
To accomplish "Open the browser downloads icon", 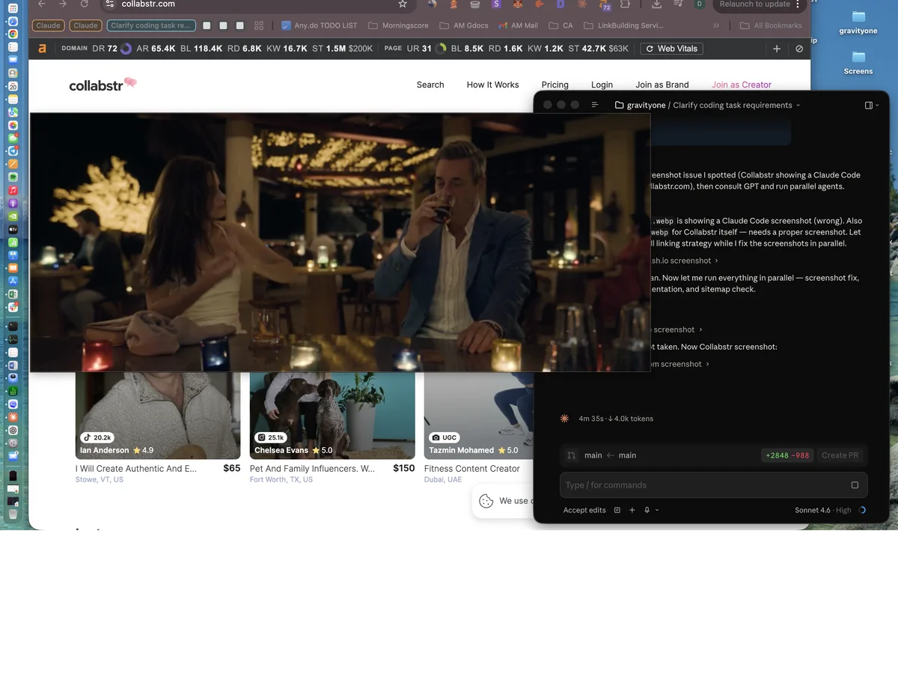I will 656,4.
